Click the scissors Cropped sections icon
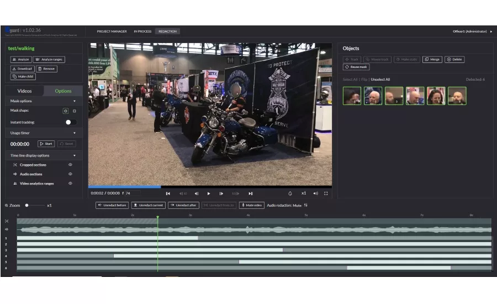 15,165
